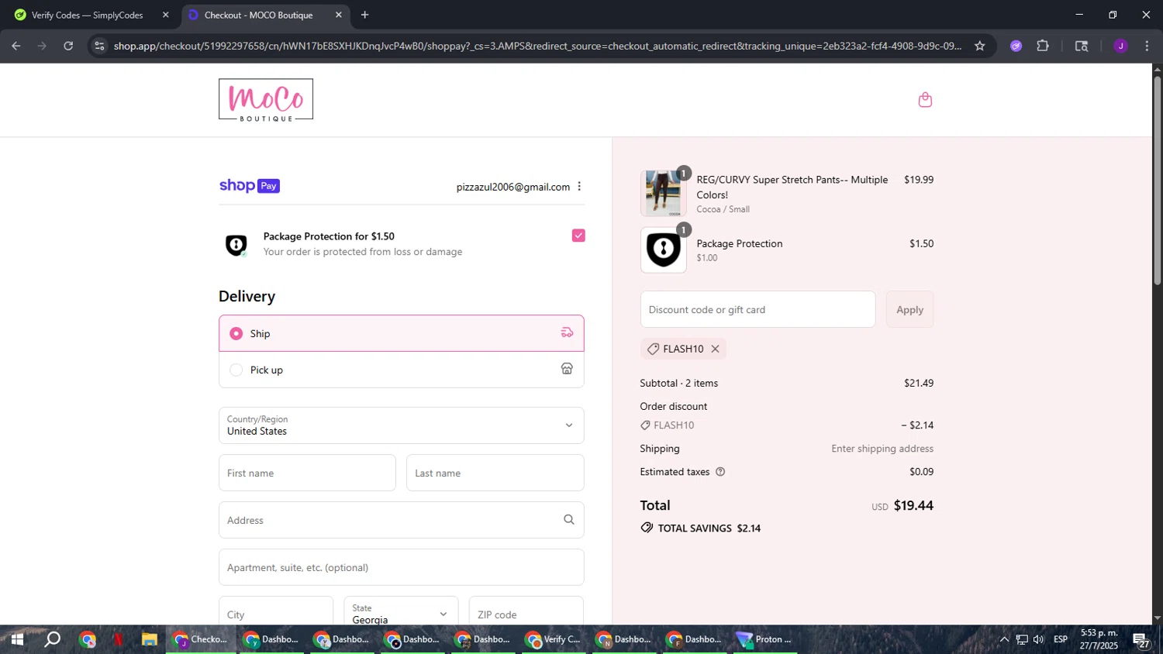This screenshot has height=654, width=1163.
Task: Click the magnifier icon in the Address field
Action: [x=569, y=520]
